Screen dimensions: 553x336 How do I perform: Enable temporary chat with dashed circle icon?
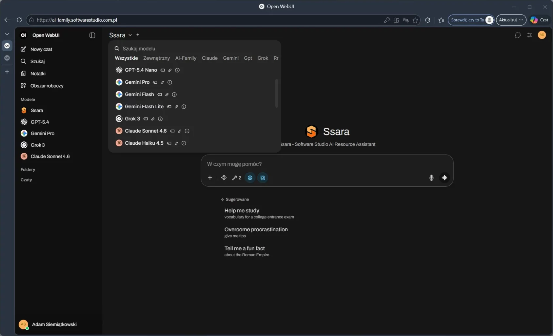518,35
